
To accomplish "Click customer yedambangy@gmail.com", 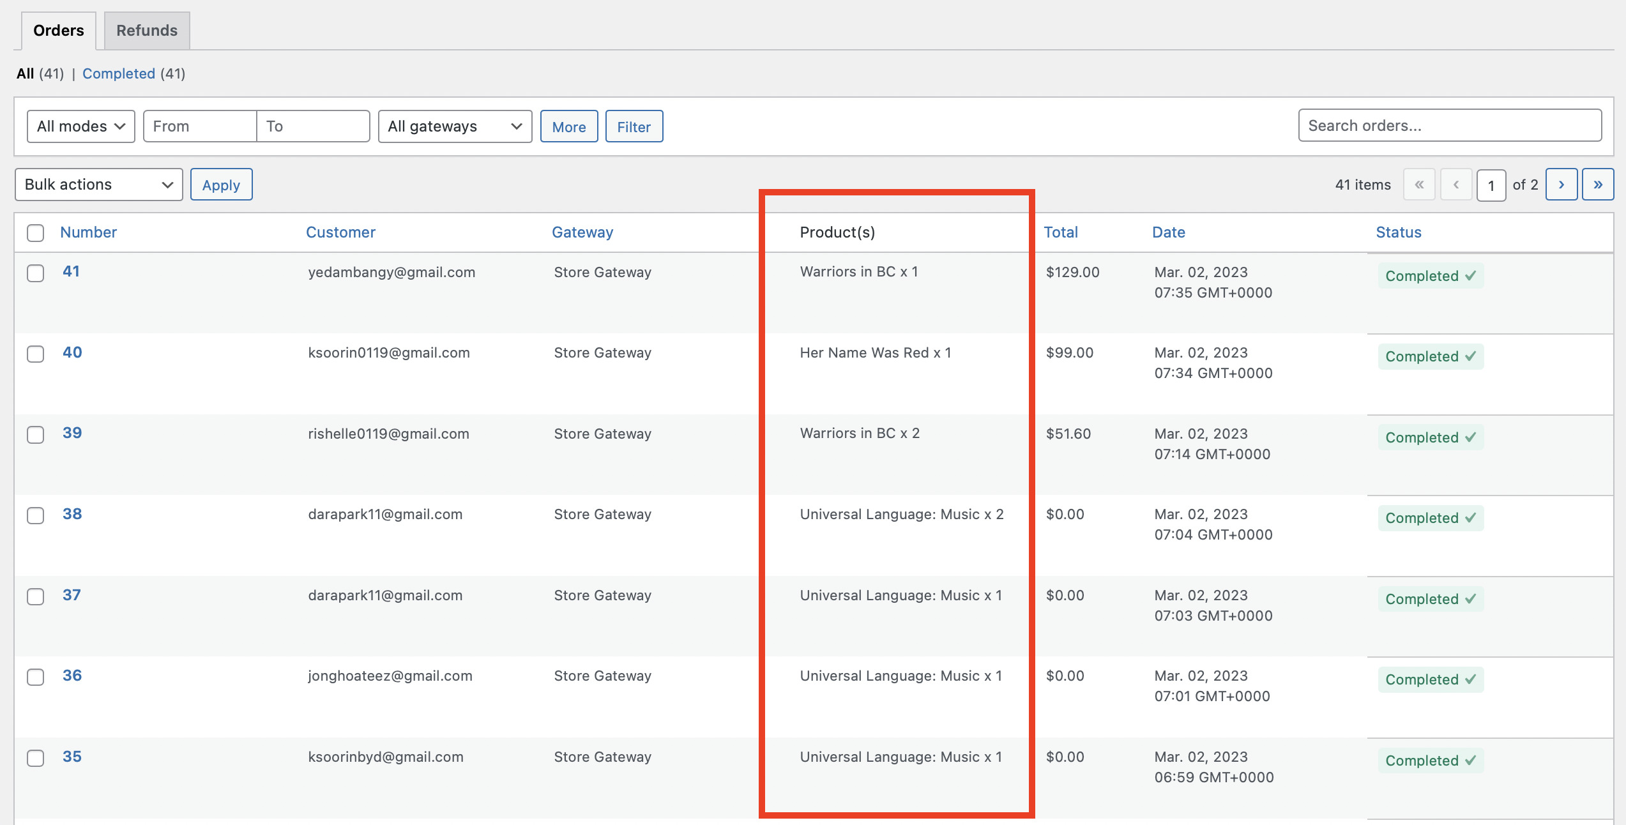I will coord(391,273).
